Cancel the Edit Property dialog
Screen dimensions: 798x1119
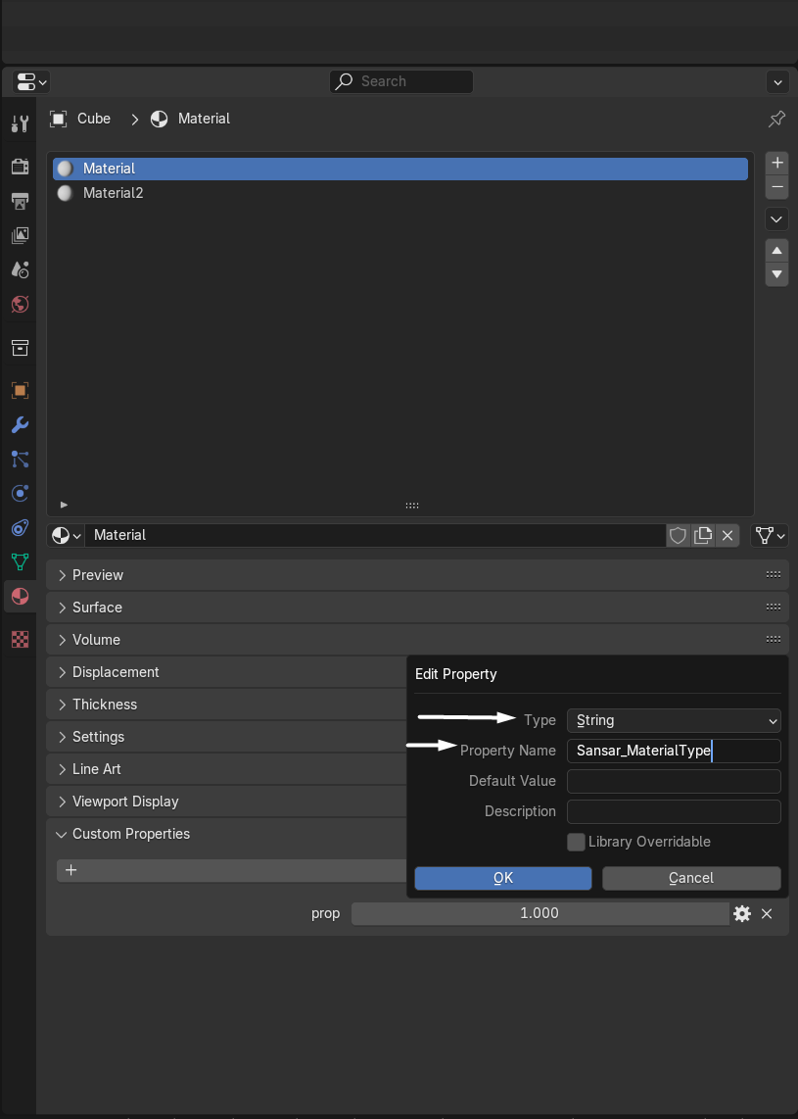pyautogui.click(x=691, y=878)
